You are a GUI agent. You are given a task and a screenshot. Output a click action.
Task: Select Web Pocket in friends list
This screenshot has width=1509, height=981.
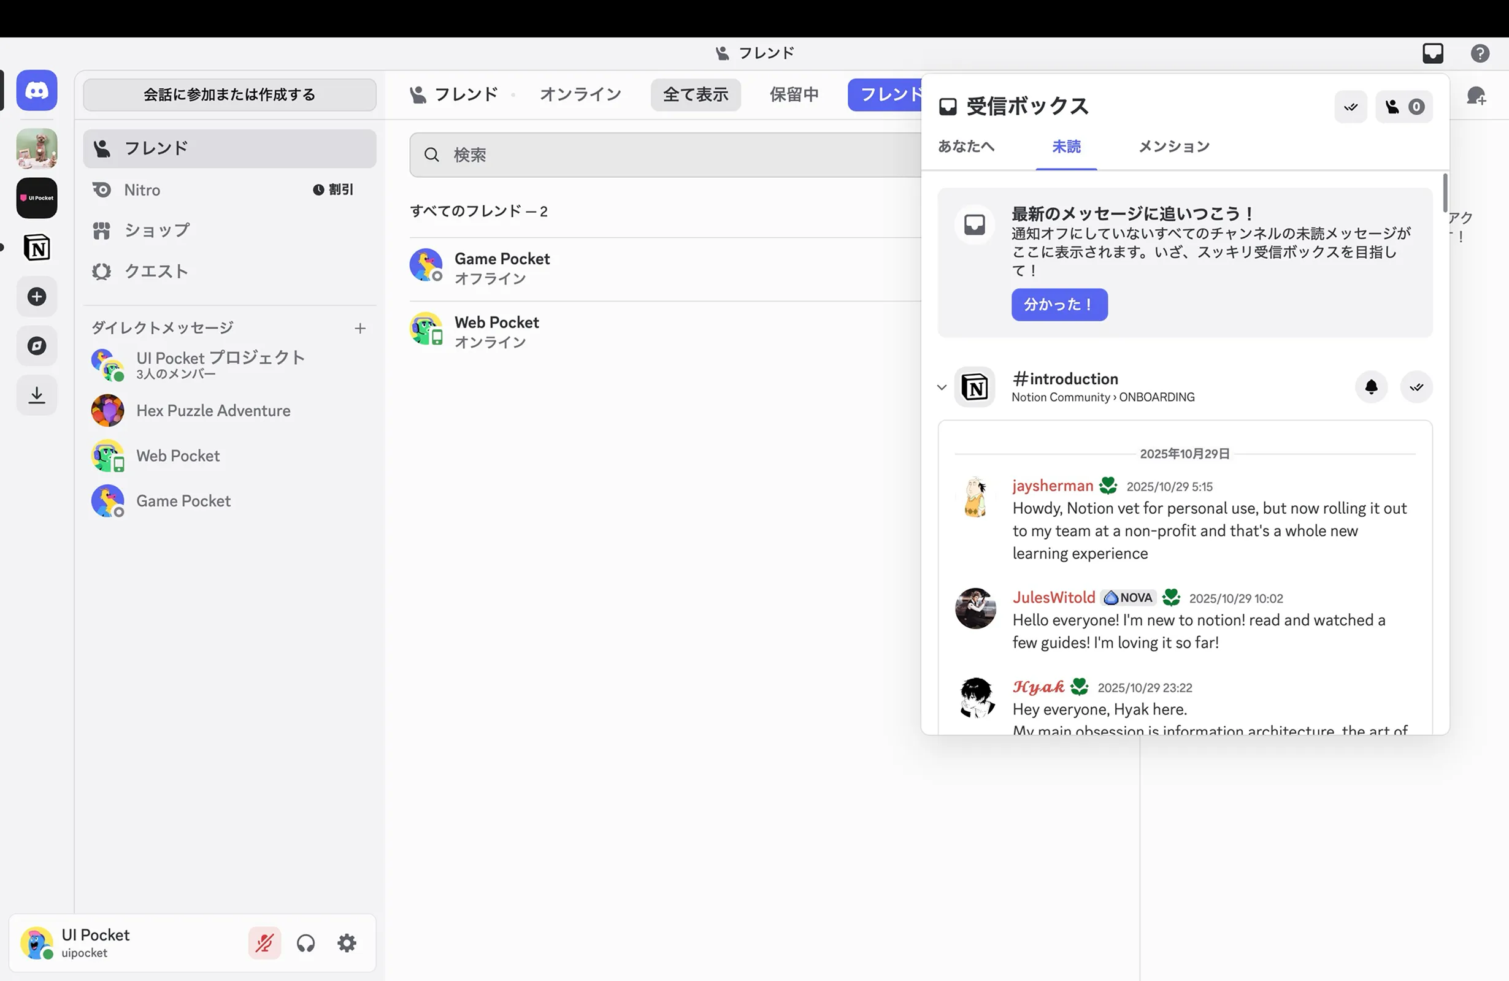pyautogui.click(x=665, y=331)
